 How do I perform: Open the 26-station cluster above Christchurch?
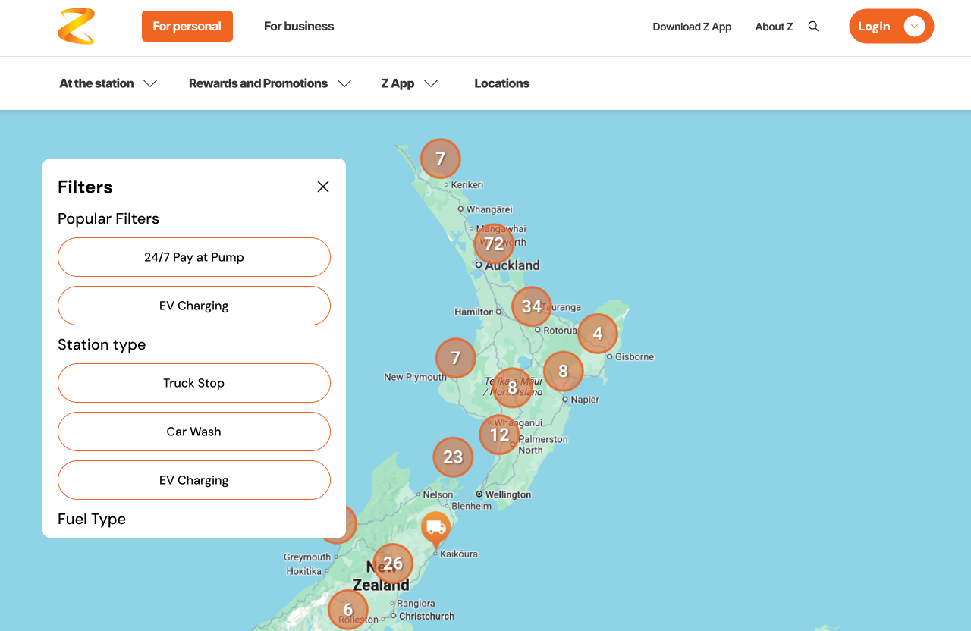coord(393,564)
